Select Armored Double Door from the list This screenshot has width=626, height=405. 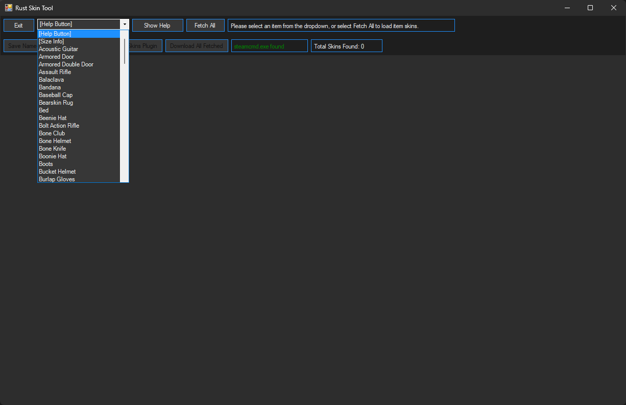pyautogui.click(x=66, y=64)
